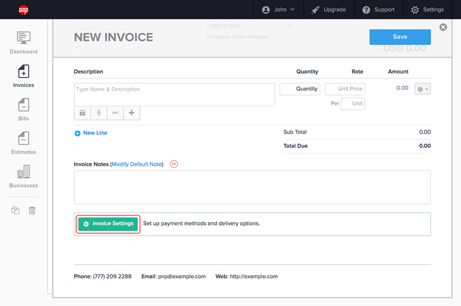The image size is (461, 306).
Task: Click the paperclip attachment icon
Action: 99,113
